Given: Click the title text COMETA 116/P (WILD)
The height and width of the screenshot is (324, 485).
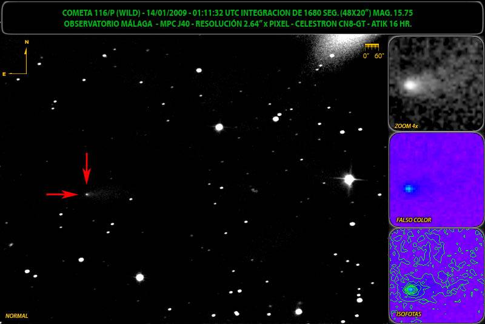Looking at the screenshot, I should coord(102,13).
